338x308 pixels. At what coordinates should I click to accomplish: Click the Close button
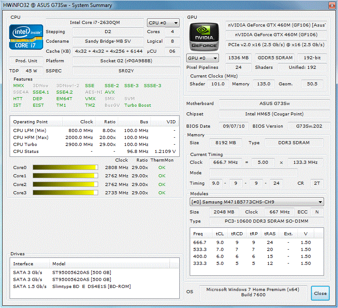tap(320, 293)
